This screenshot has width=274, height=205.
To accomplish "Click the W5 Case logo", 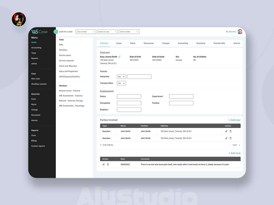I will pyautogui.click(x=39, y=31).
